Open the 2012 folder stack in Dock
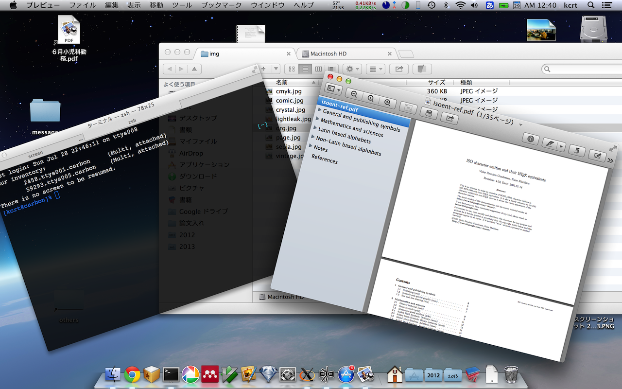Viewport: 622px width, 389px height. coord(433,374)
